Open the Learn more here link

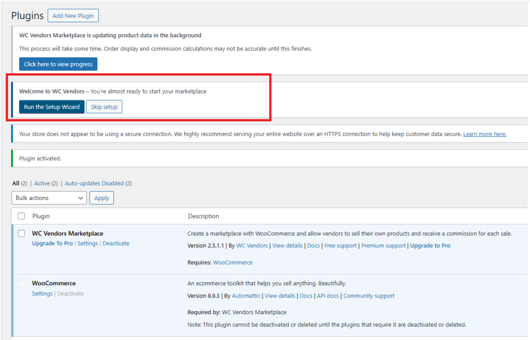[484, 133]
